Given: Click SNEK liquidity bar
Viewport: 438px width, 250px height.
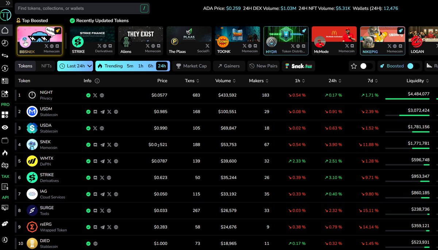Looking at the screenshot, I should (407, 148).
